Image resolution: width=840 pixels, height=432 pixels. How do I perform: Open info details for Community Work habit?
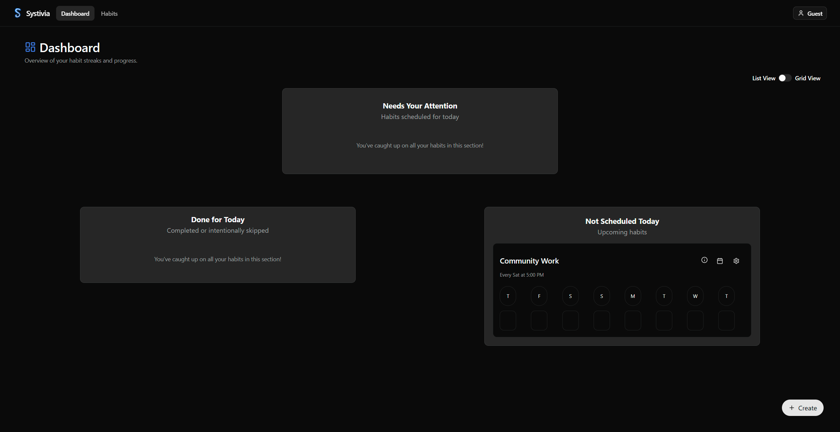704,260
